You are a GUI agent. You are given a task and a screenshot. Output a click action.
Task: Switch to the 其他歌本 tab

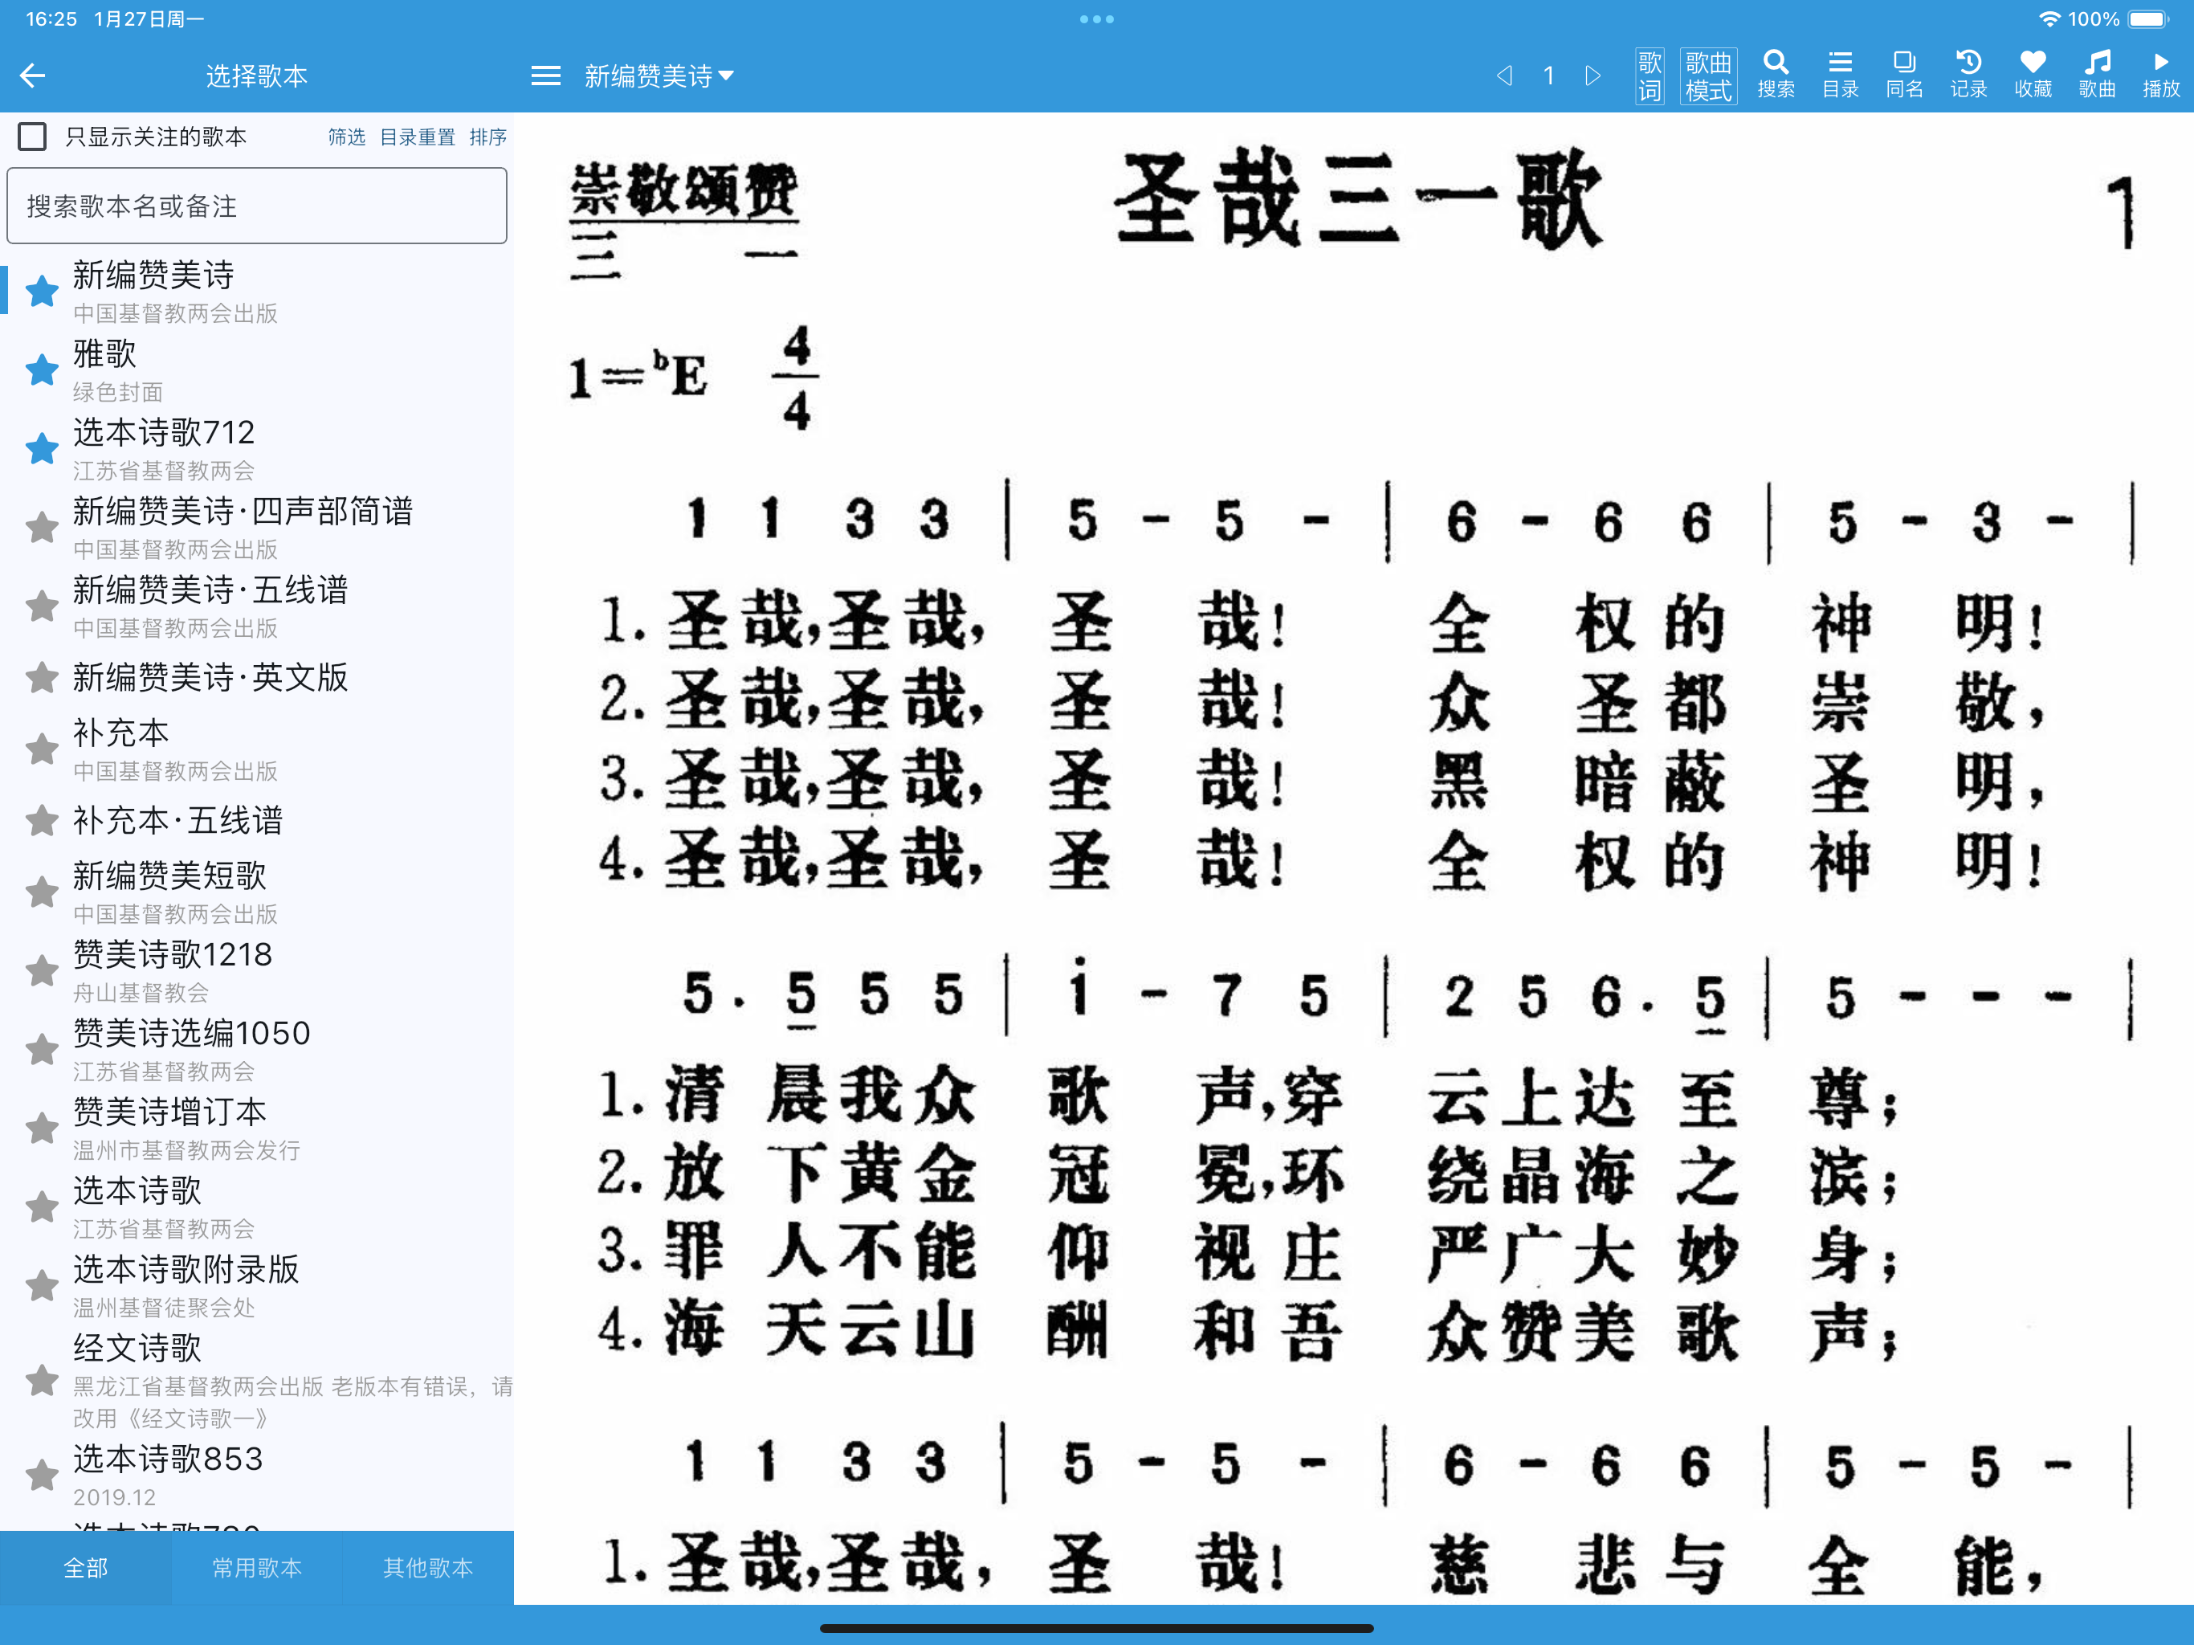427,1568
